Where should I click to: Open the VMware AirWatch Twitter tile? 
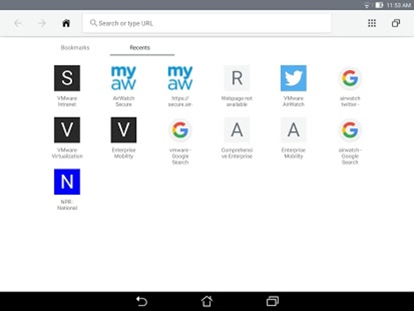[293, 78]
